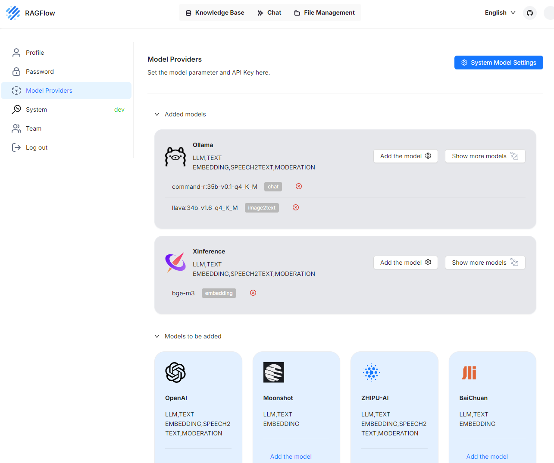
Task: Remove the command-r:35b-v0.1-q4_K_M model
Action: tap(299, 186)
